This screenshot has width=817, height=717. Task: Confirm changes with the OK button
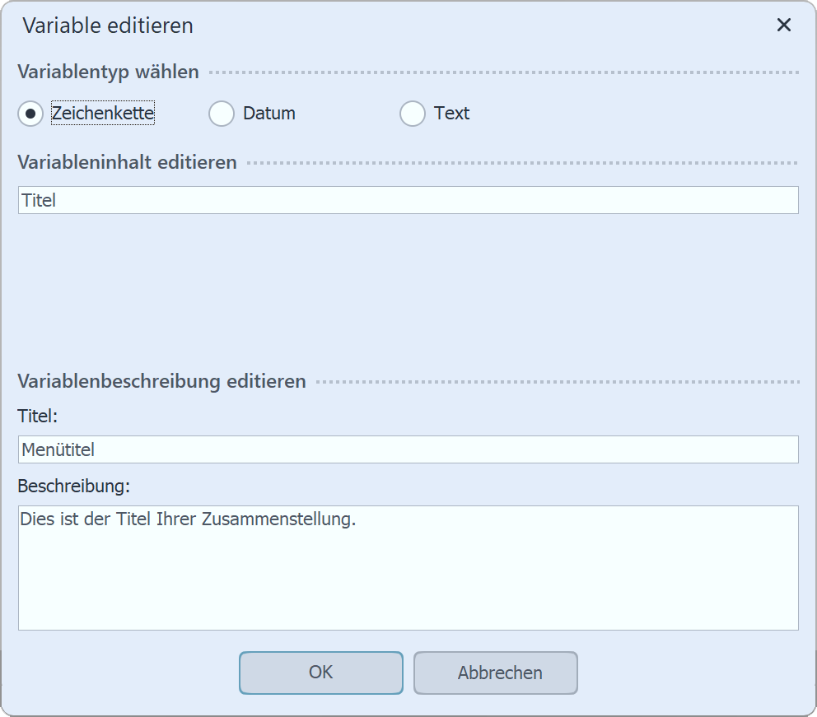[x=320, y=673]
